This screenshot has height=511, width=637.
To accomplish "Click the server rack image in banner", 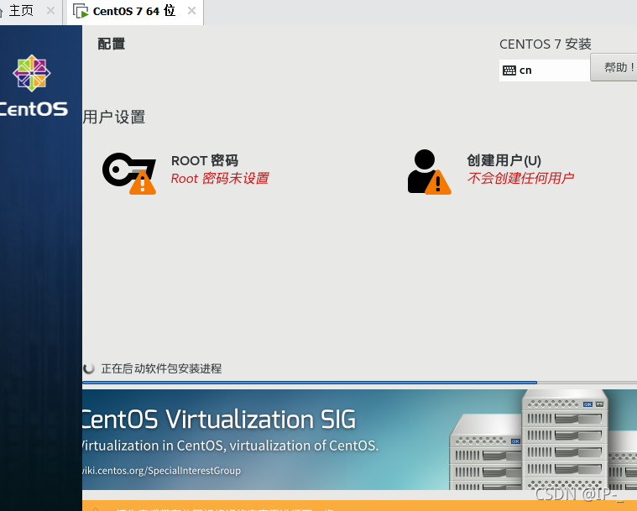I will click(543, 441).
